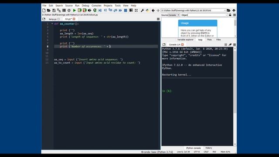
Task: Open the file list browse tabs icon
Action: click(64, 10)
